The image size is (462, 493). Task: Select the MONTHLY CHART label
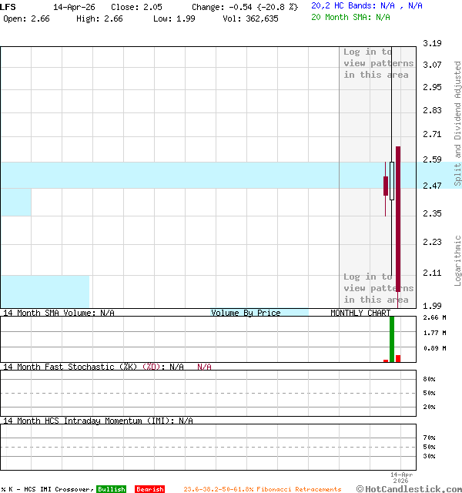(360, 313)
